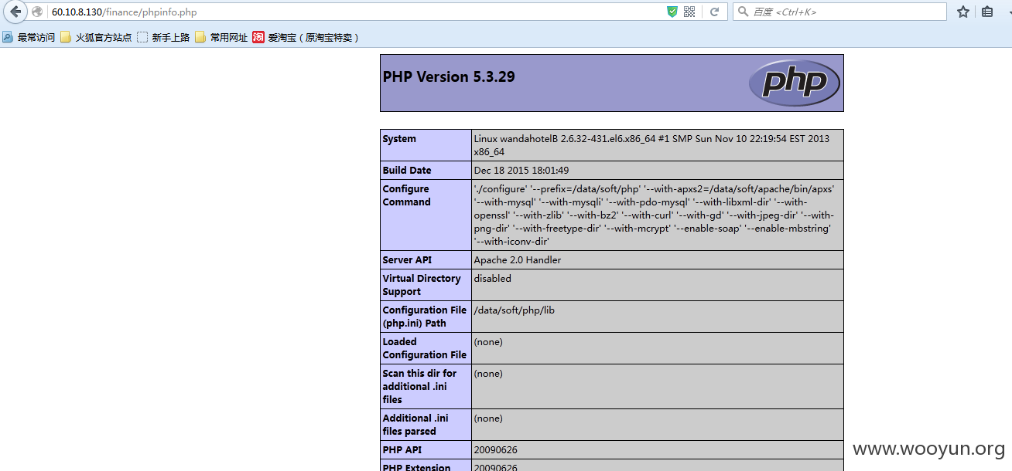1012x471 pixels.
Task: Reload the page with the refresh icon
Action: tap(715, 12)
